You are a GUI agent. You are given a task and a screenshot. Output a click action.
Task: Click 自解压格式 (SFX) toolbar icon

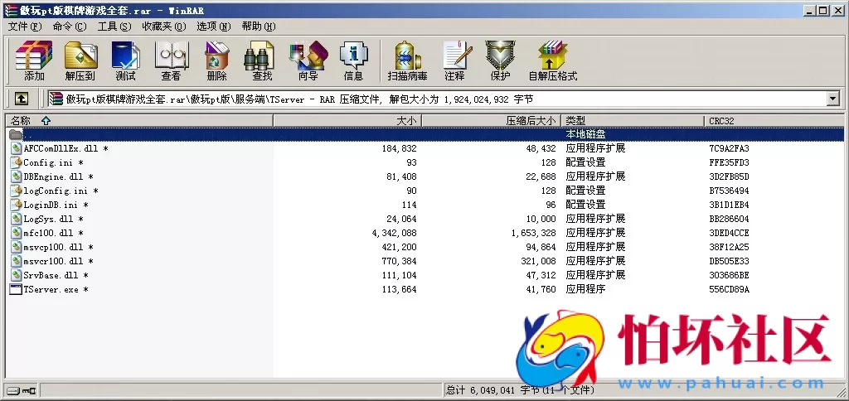(553, 60)
